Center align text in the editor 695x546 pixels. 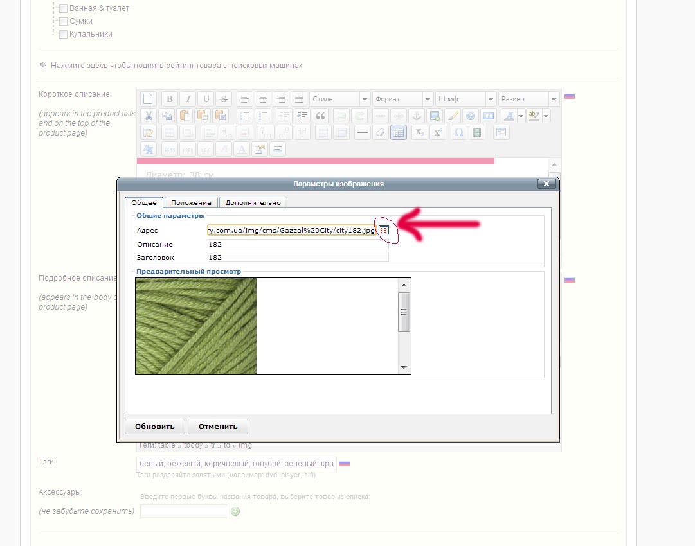(x=263, y=99)
